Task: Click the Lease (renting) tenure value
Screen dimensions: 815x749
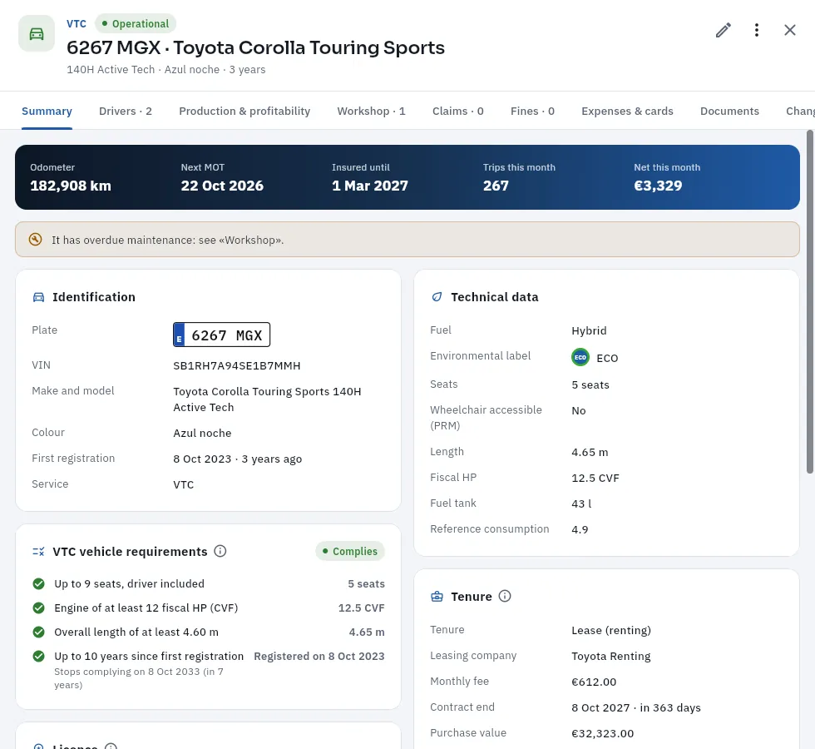Action: (x=610, y=631)
